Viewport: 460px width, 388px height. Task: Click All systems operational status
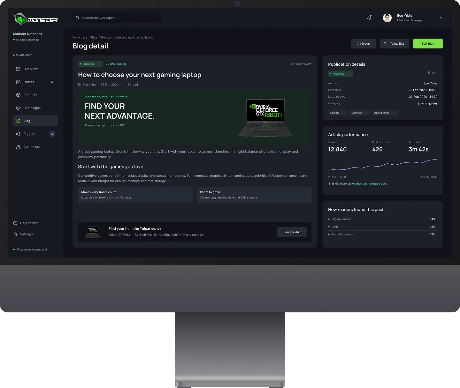(x=30, y=250)
